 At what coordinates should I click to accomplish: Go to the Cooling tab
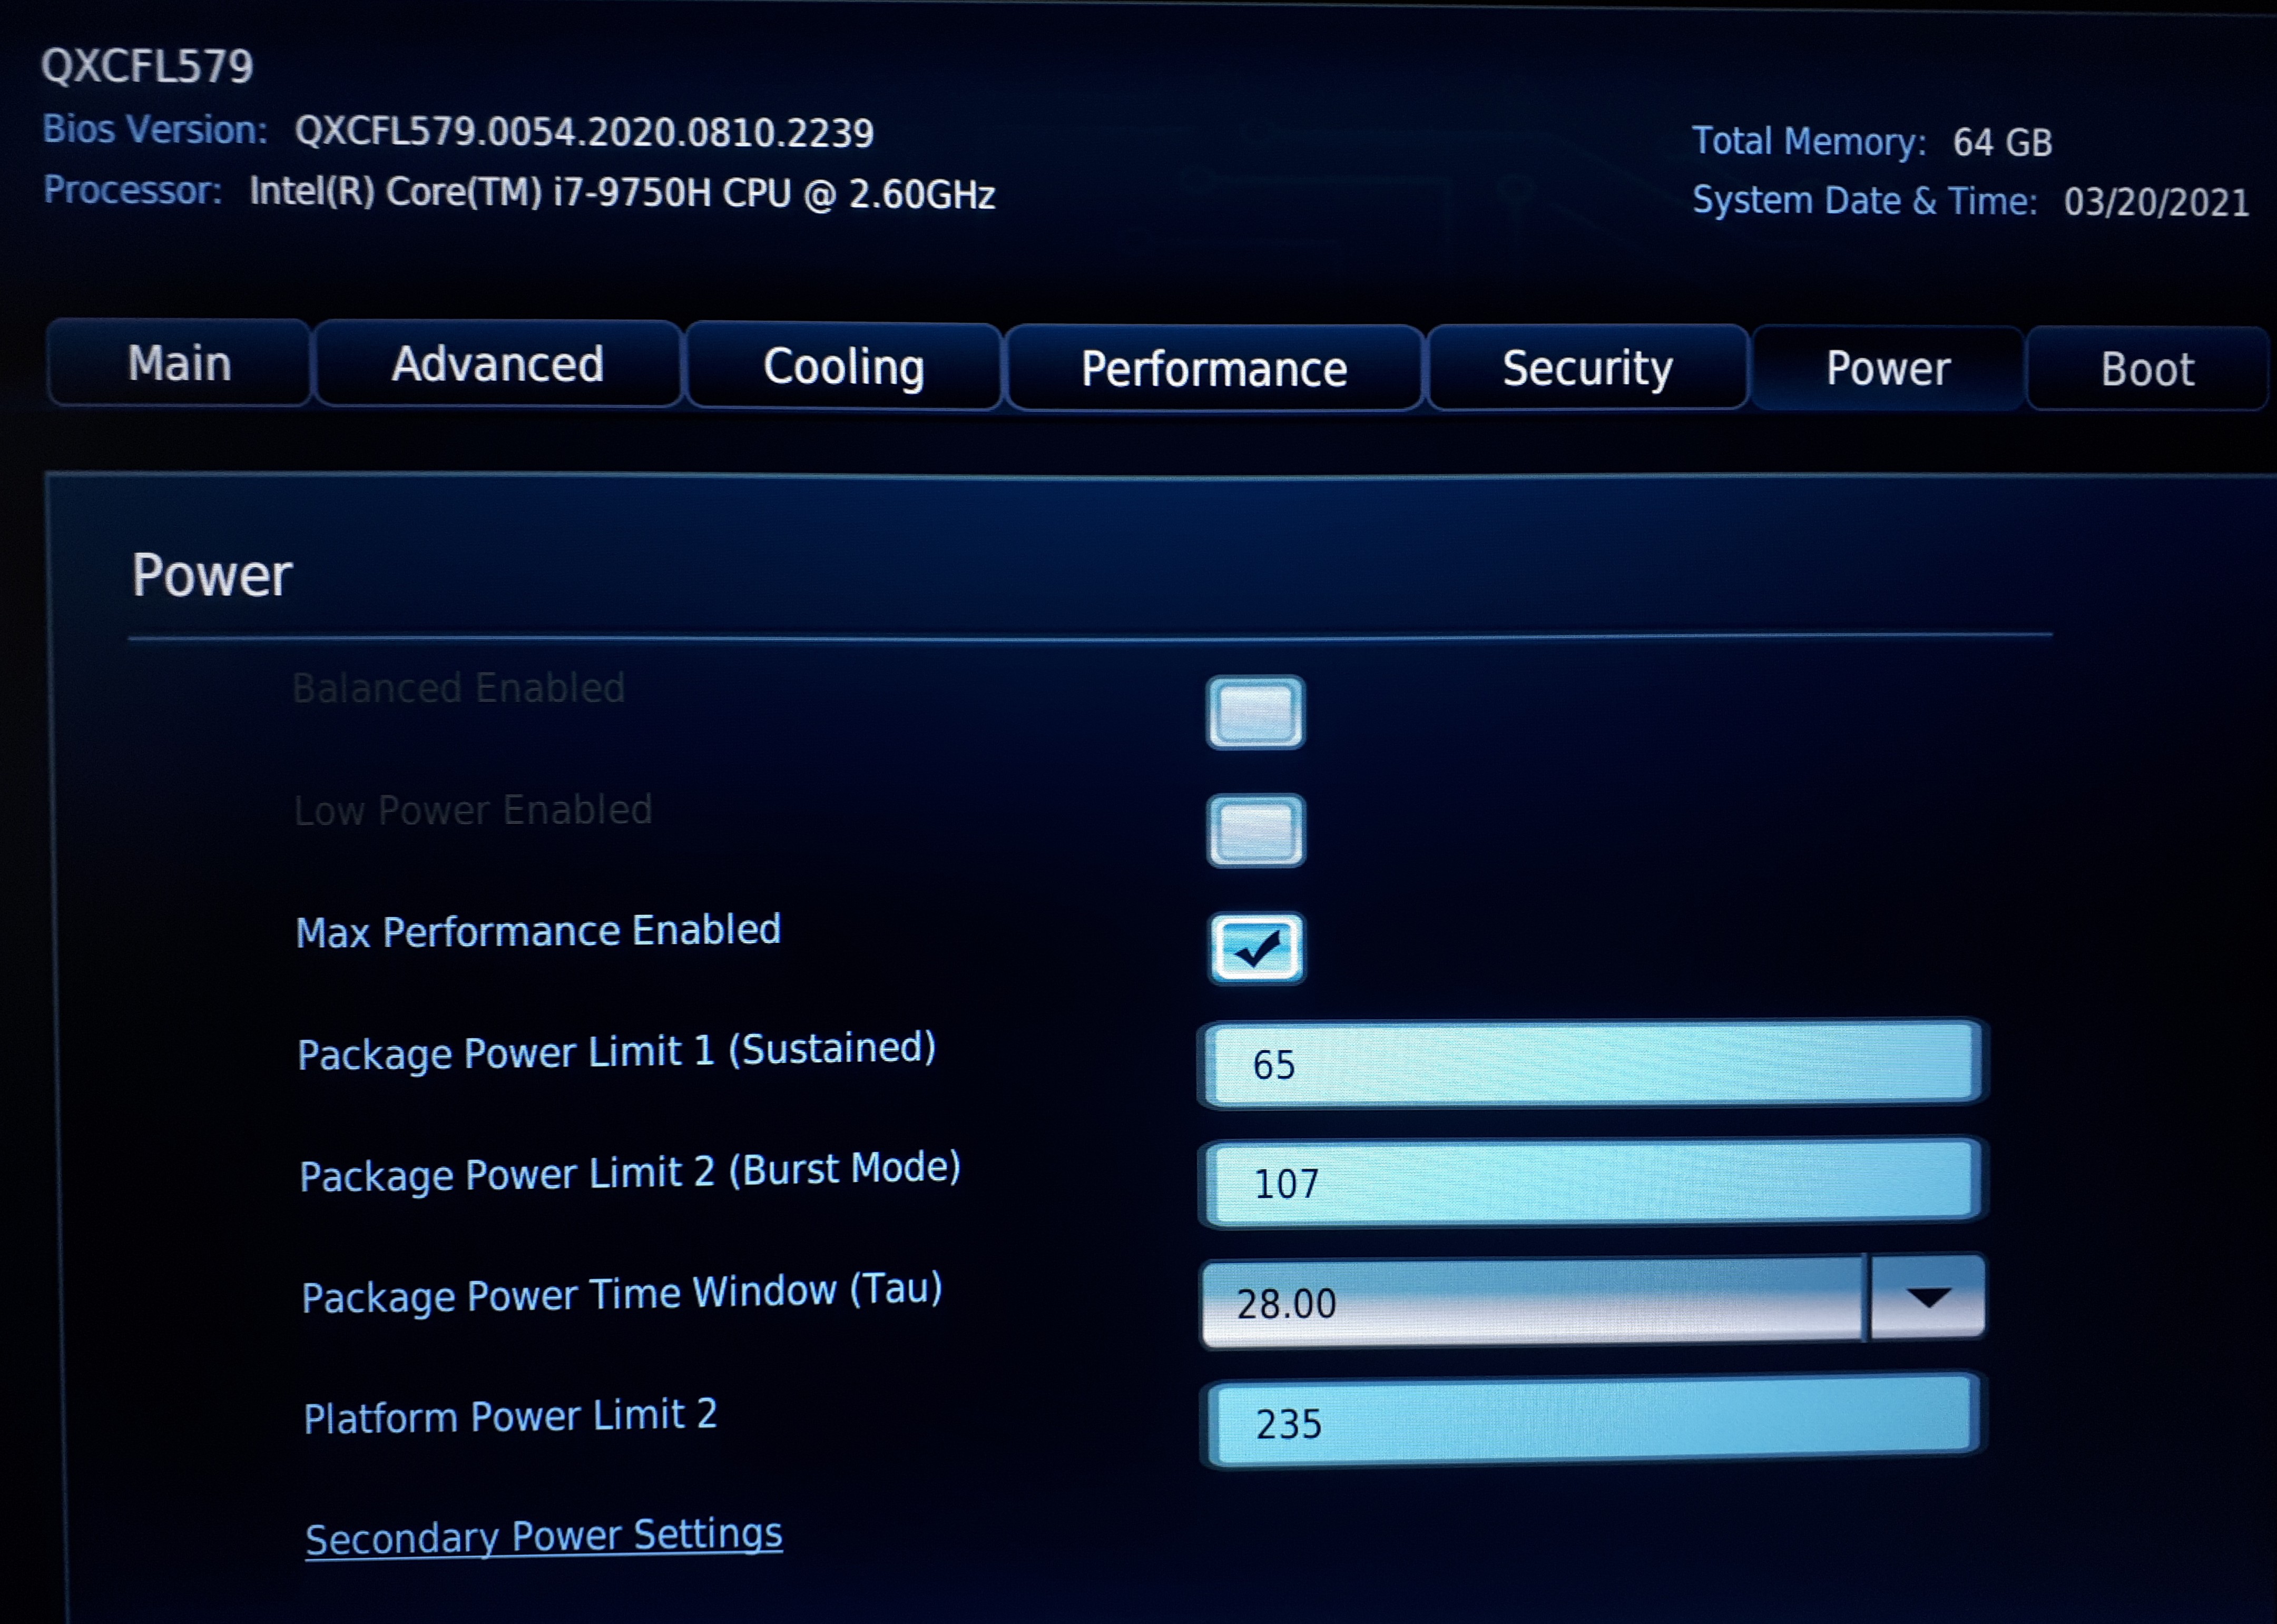pyautogui.click(x=844, y=367)
